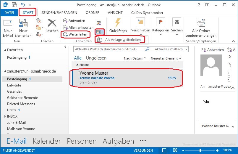Screen dimensions: 238x154
Task: Click Alle Ordner senden/empfangen icon
Action: [201, 23]
